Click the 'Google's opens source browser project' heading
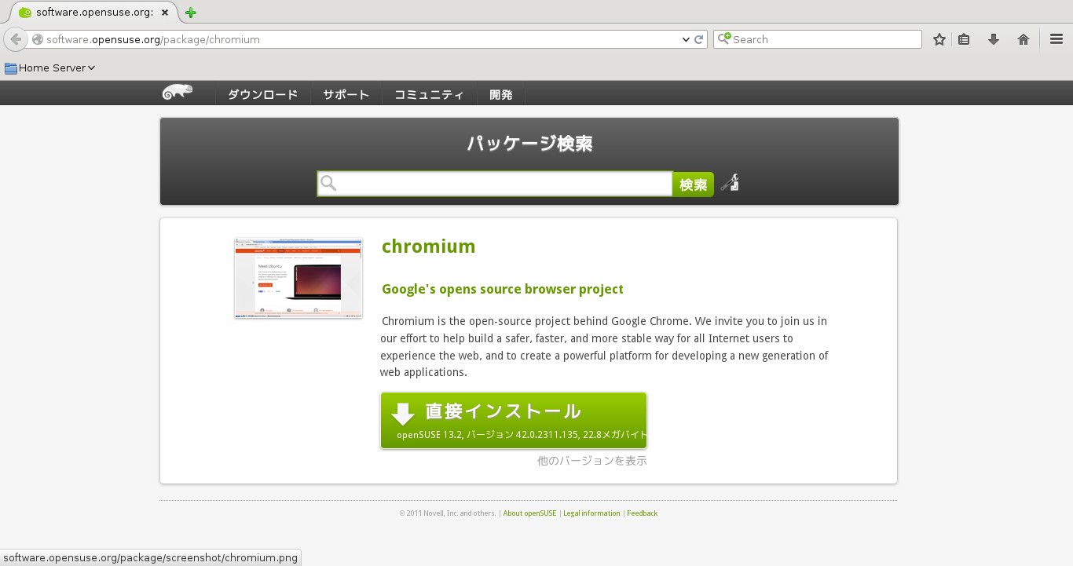 pos(503,289)
